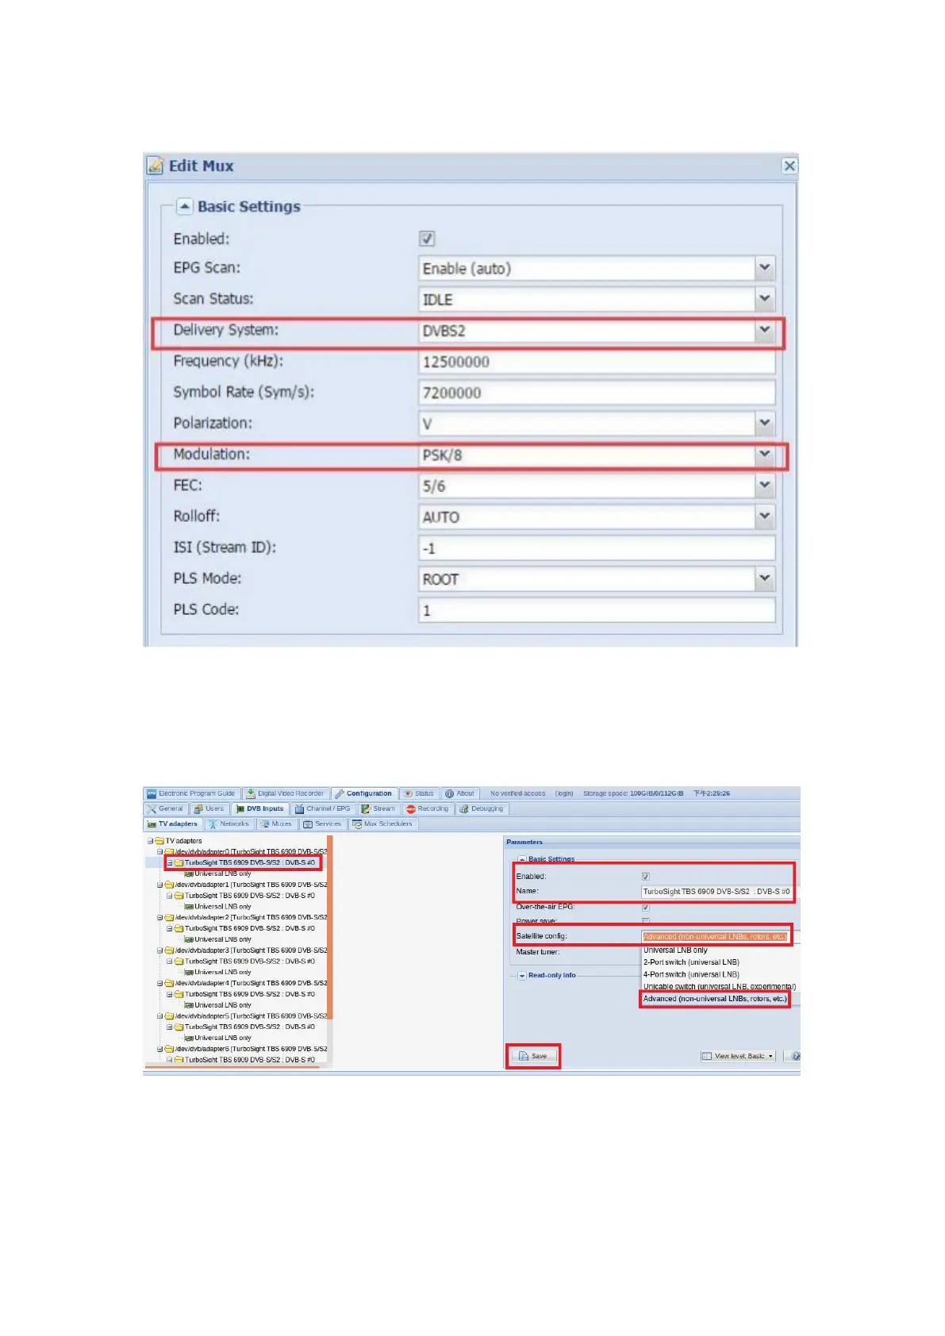Toggle the Enabled checkbox in Edit Mux

(x=427, y=239)
